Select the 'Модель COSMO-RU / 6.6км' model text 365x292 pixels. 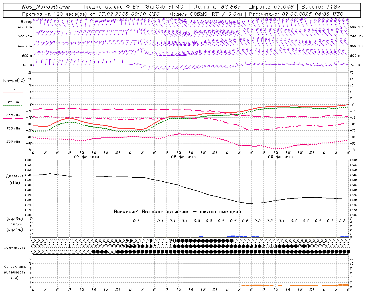pyautogui.click(x=206, y=14)
